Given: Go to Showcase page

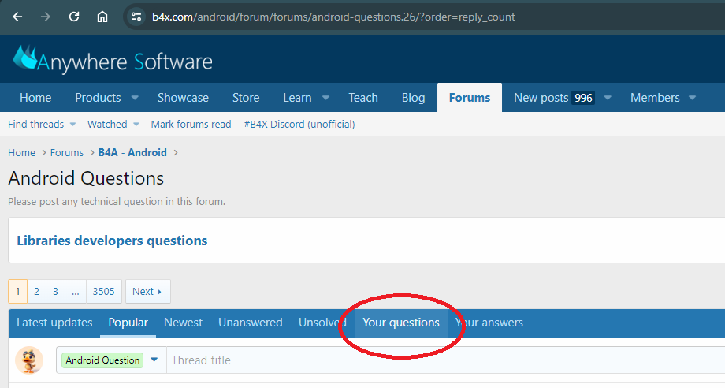Looking at the screenshot, I should [x=183, y=98].
